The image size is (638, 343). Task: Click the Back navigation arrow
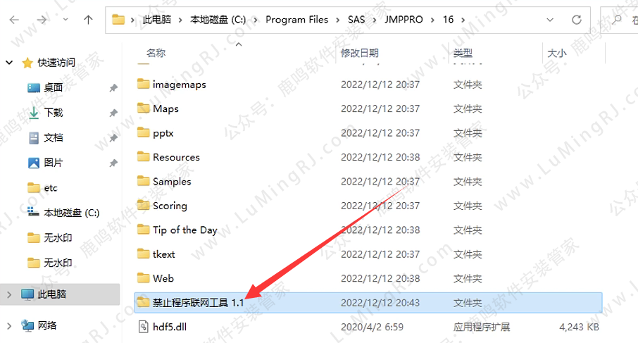point(15,20)
